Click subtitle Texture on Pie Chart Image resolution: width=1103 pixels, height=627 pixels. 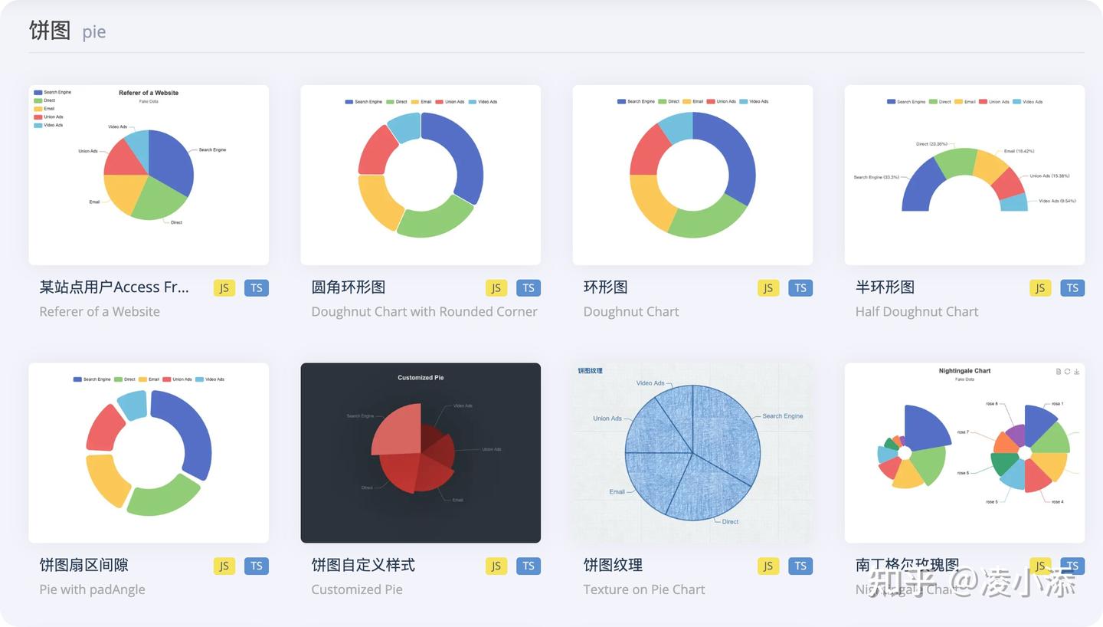click(644, 589)
